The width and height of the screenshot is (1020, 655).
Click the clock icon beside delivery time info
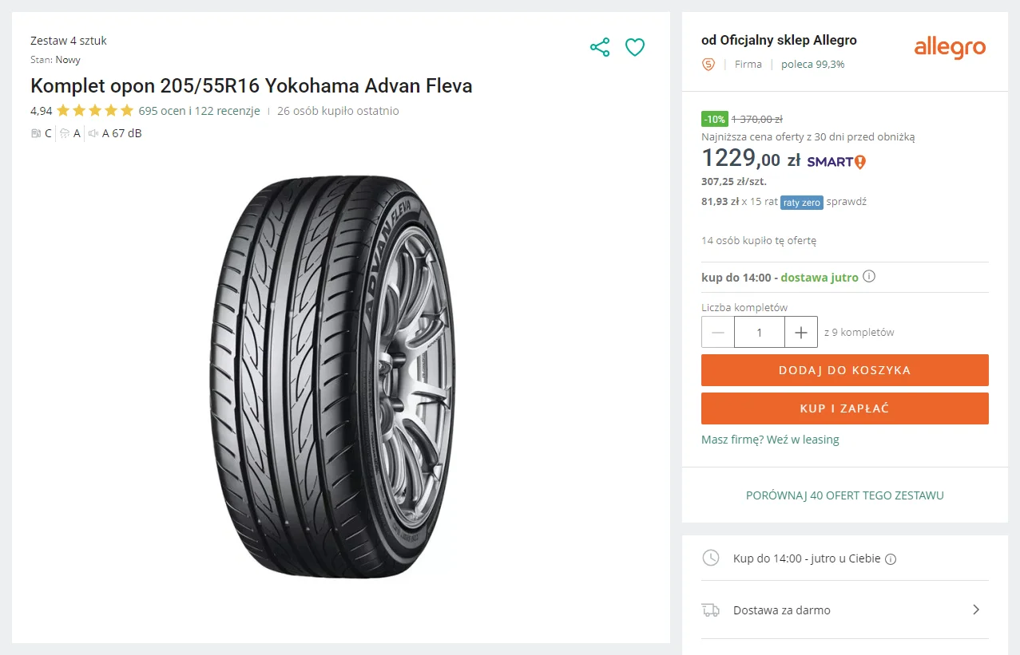[711, 558]
